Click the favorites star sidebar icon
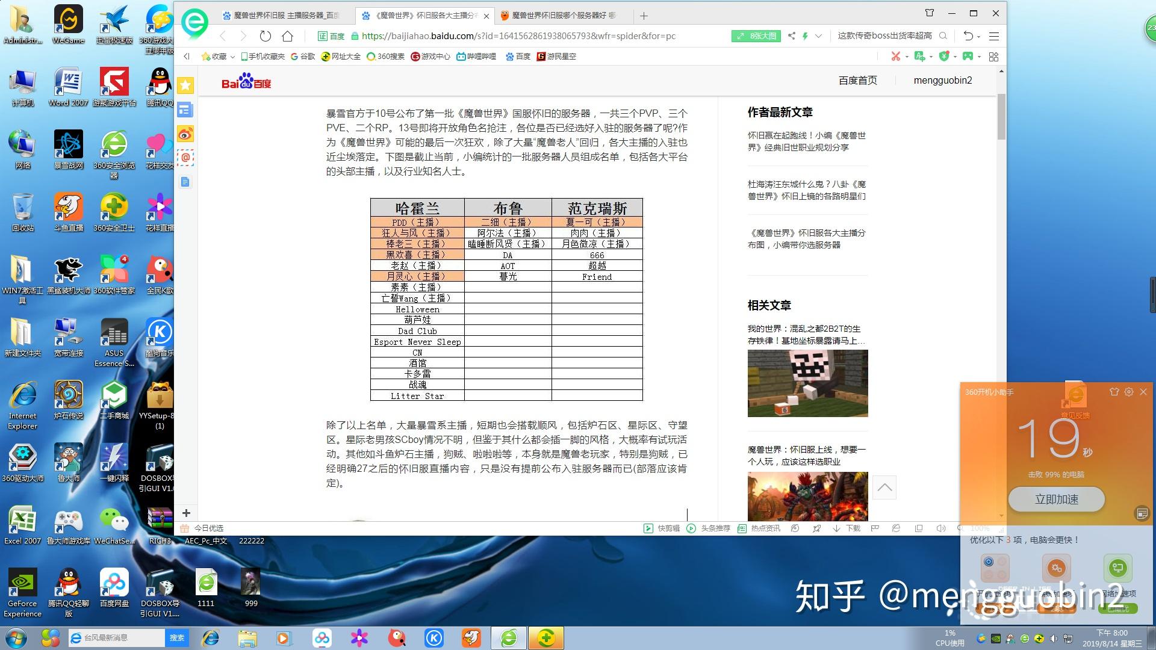1156x650 pixels. point(185,85)
